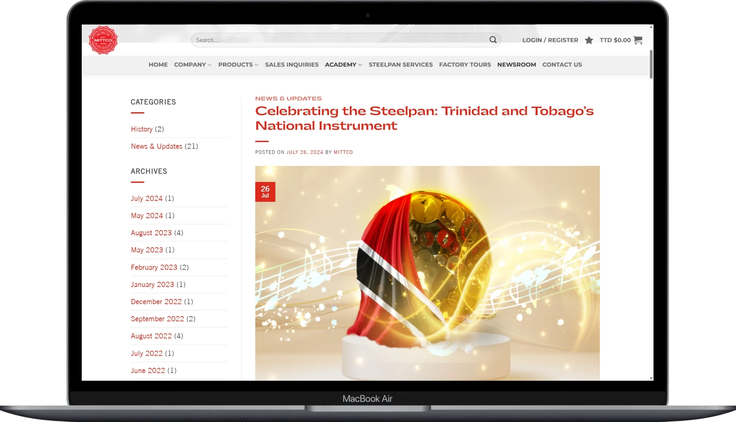Click the scrollbar down arrow
The height and width of the screenshot is (422, 736).
651,378
